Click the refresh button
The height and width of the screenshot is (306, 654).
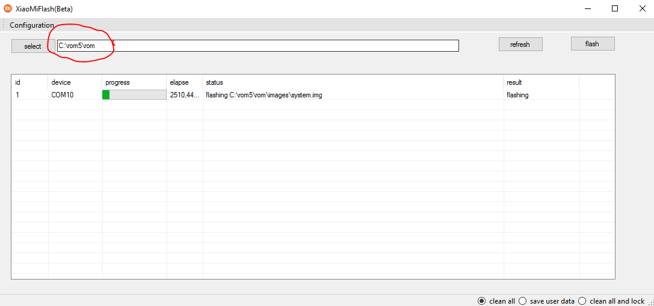tap(520, 44)
